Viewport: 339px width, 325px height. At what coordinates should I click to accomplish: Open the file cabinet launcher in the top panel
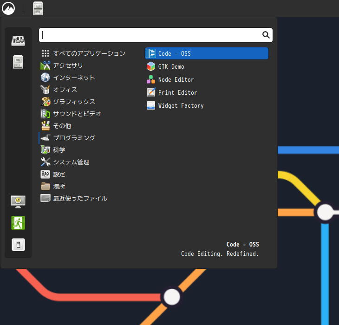[38, 8]
